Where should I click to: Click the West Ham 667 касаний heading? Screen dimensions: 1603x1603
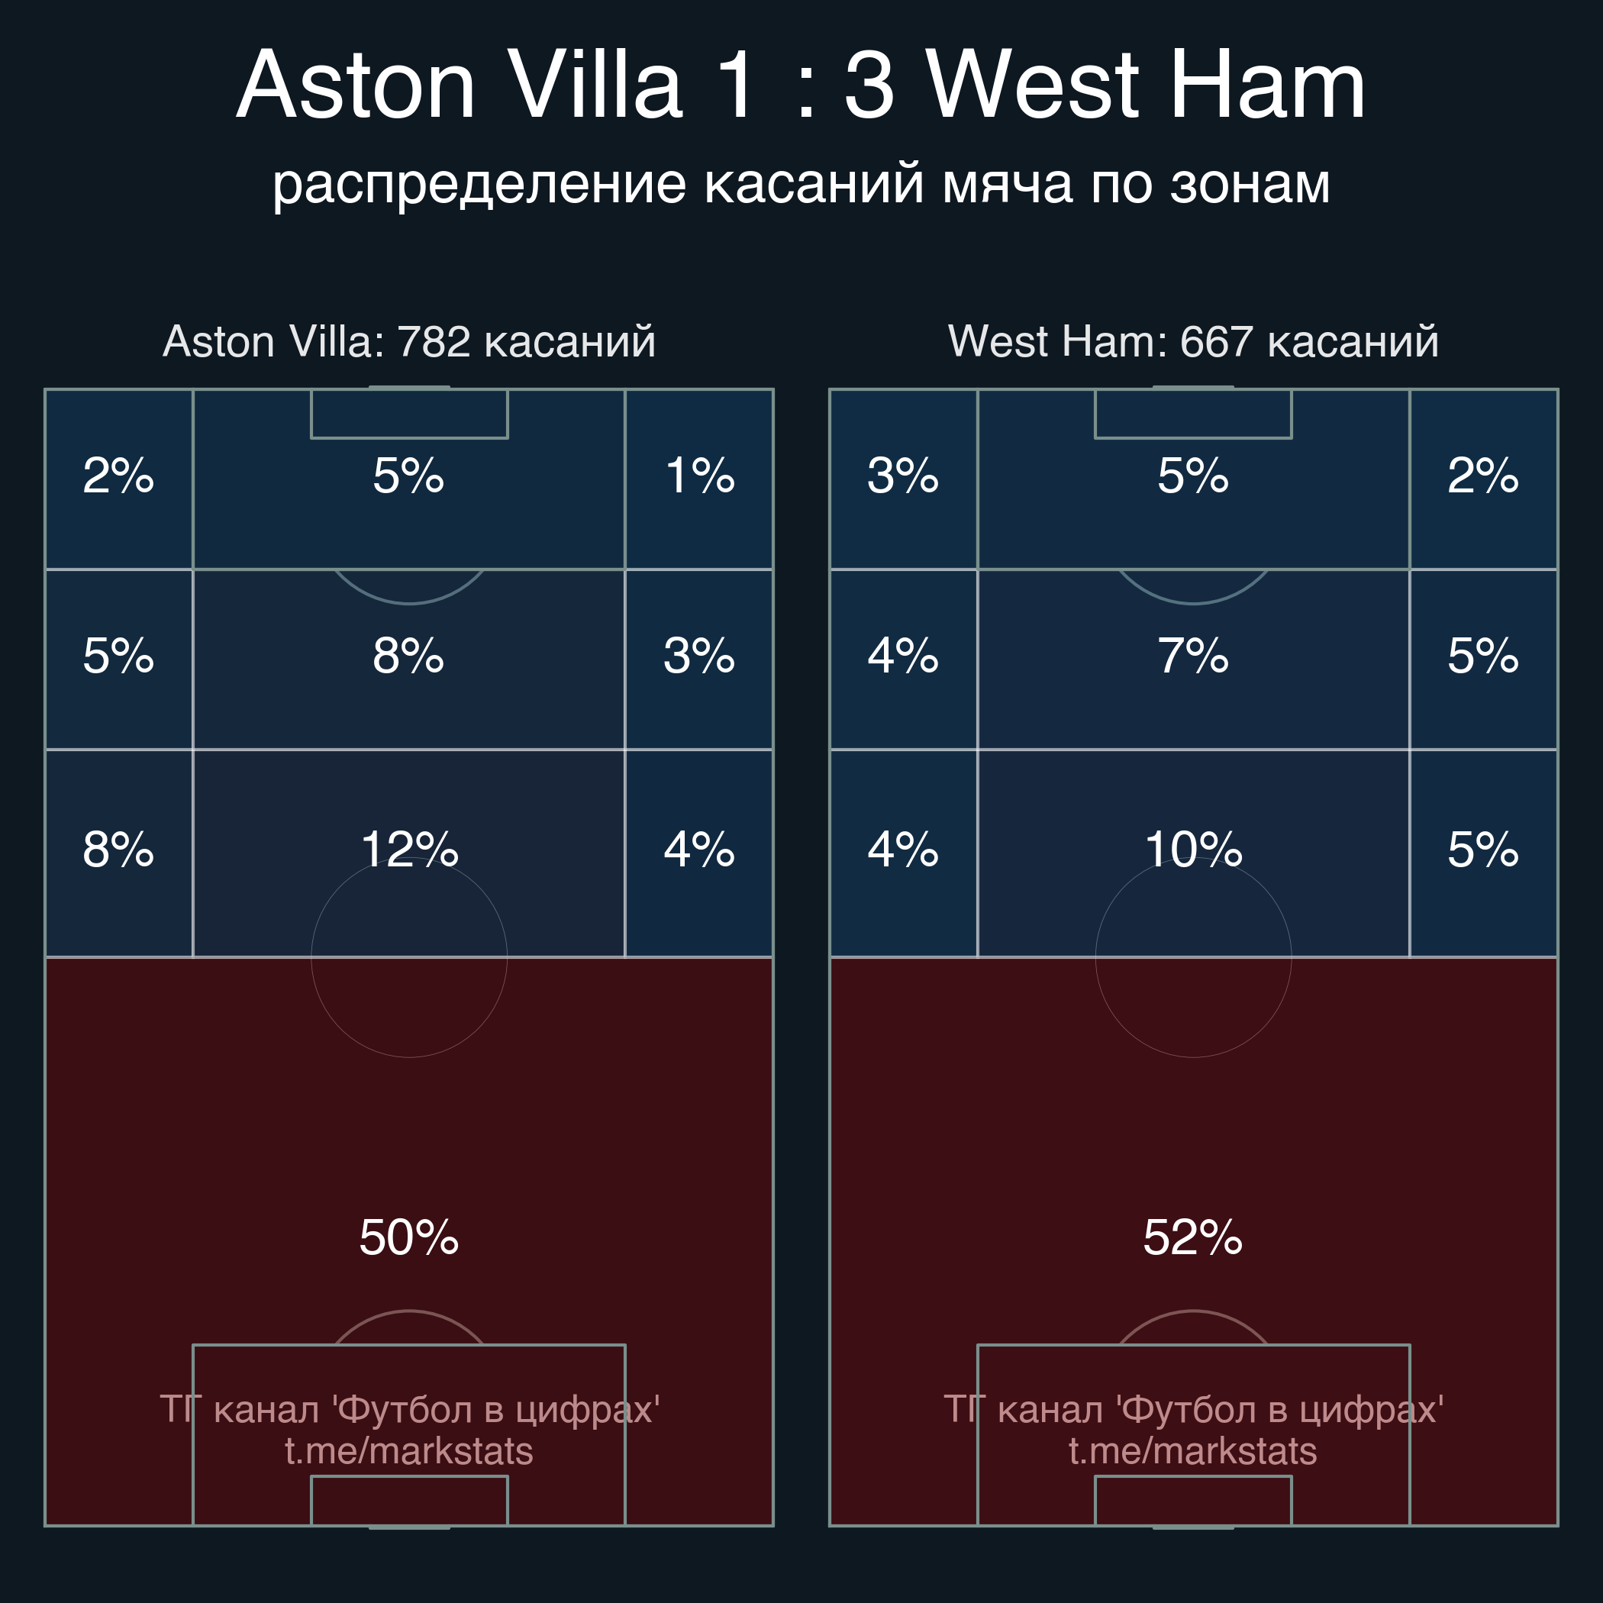coord(1193,341)
